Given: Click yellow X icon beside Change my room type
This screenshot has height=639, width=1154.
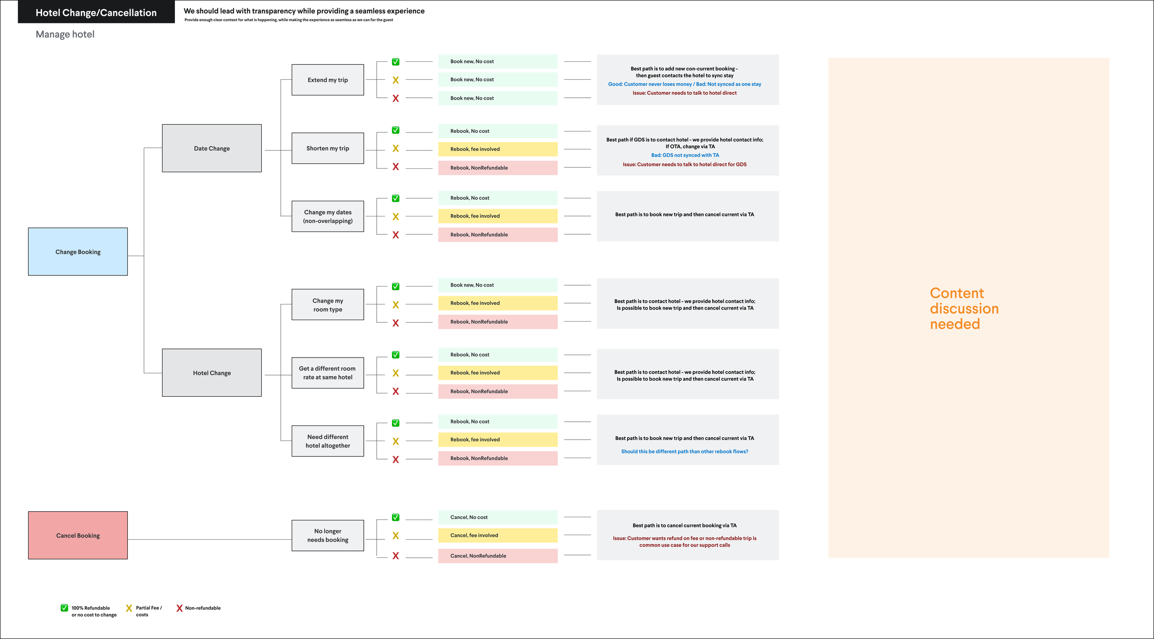Looking at the screenshot, I should pos(396,305).
